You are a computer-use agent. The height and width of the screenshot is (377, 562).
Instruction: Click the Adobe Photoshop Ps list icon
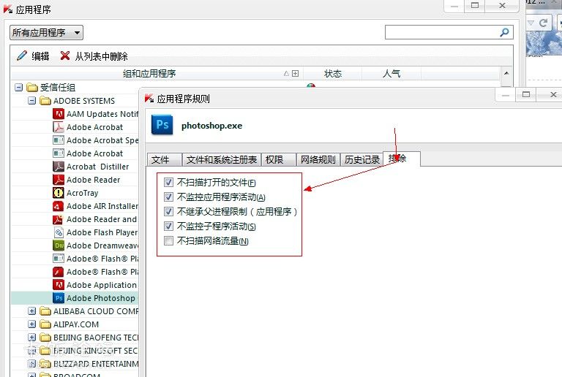click(58, 298)
